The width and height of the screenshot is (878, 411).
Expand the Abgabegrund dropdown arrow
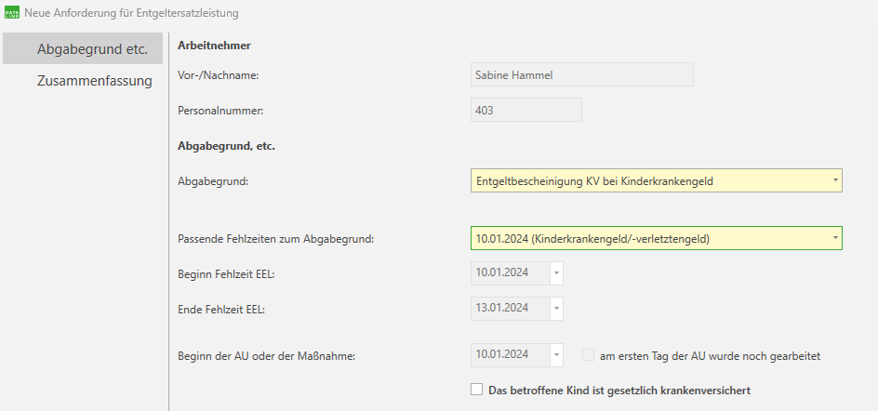pyautogui.click(x=834, y=180)
